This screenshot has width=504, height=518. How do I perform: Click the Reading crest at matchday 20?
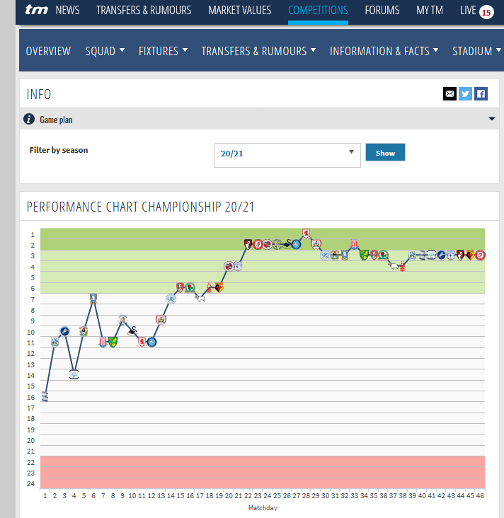click(x=229, y=266)
